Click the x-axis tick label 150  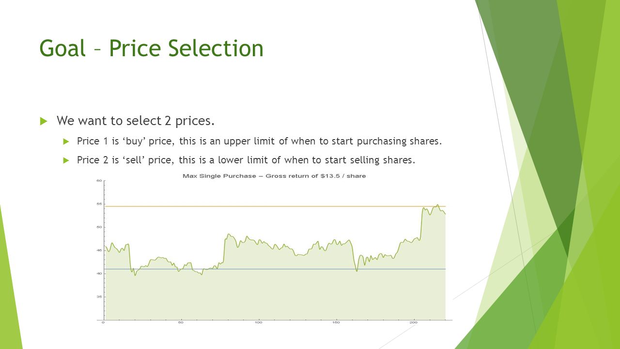(x=336, y=322)
